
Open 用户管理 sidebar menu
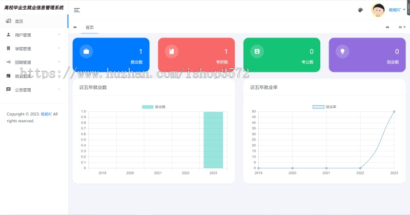click(x=34, y=35)
